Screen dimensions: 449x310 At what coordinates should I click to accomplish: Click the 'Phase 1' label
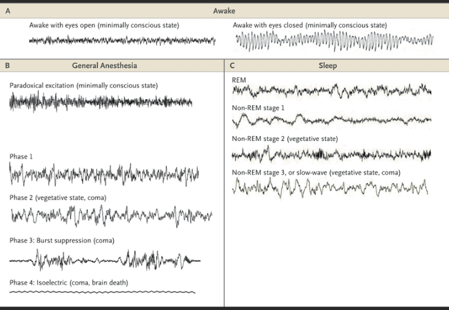coord(21,156)
